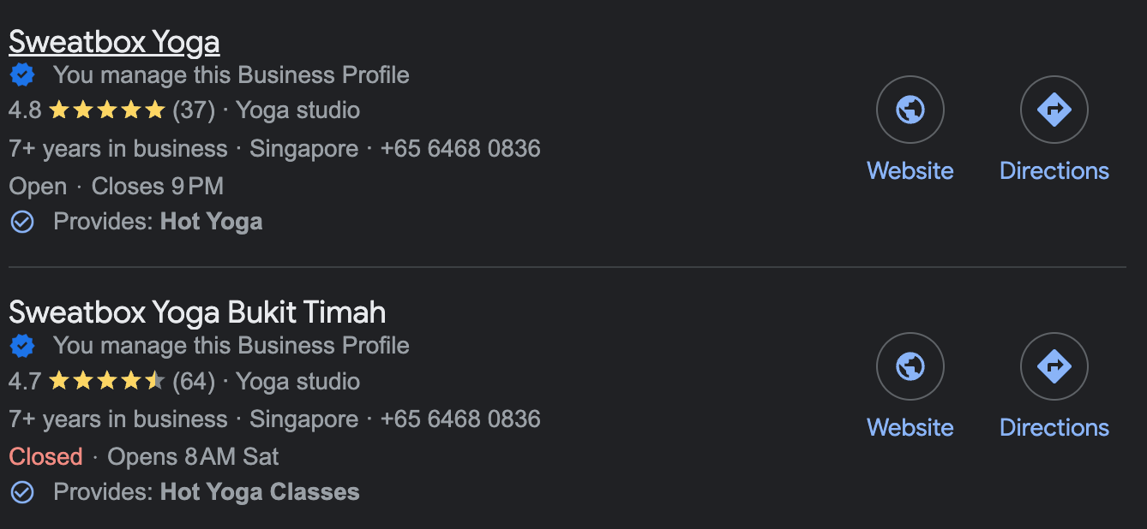This screenshot has width=1147, height=529.
Task: Click Sweatbox Yoga's globe Website icon
Action: click(910, 110)
